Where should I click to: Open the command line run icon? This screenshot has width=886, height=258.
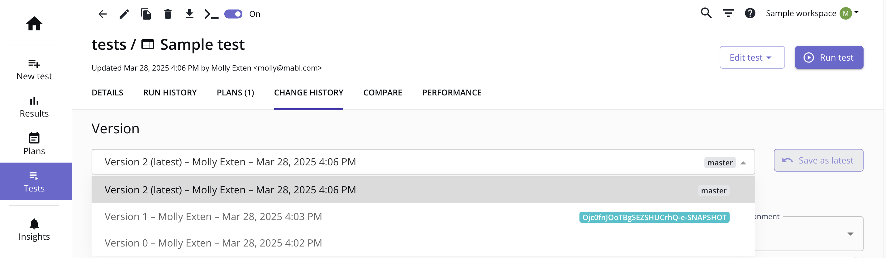point(211,14)
